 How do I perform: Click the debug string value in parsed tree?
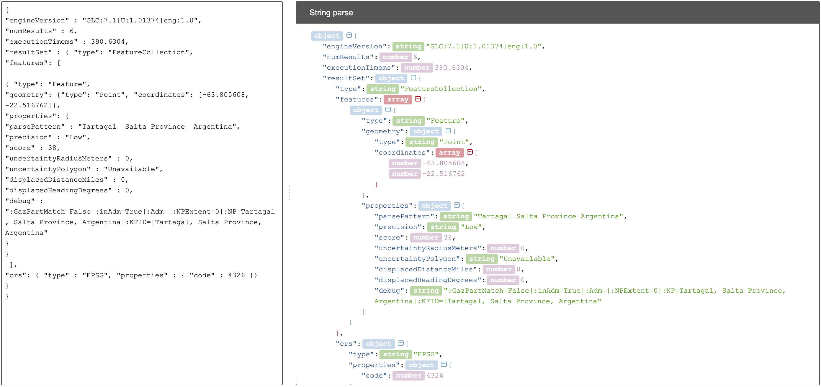coord(580,296)
